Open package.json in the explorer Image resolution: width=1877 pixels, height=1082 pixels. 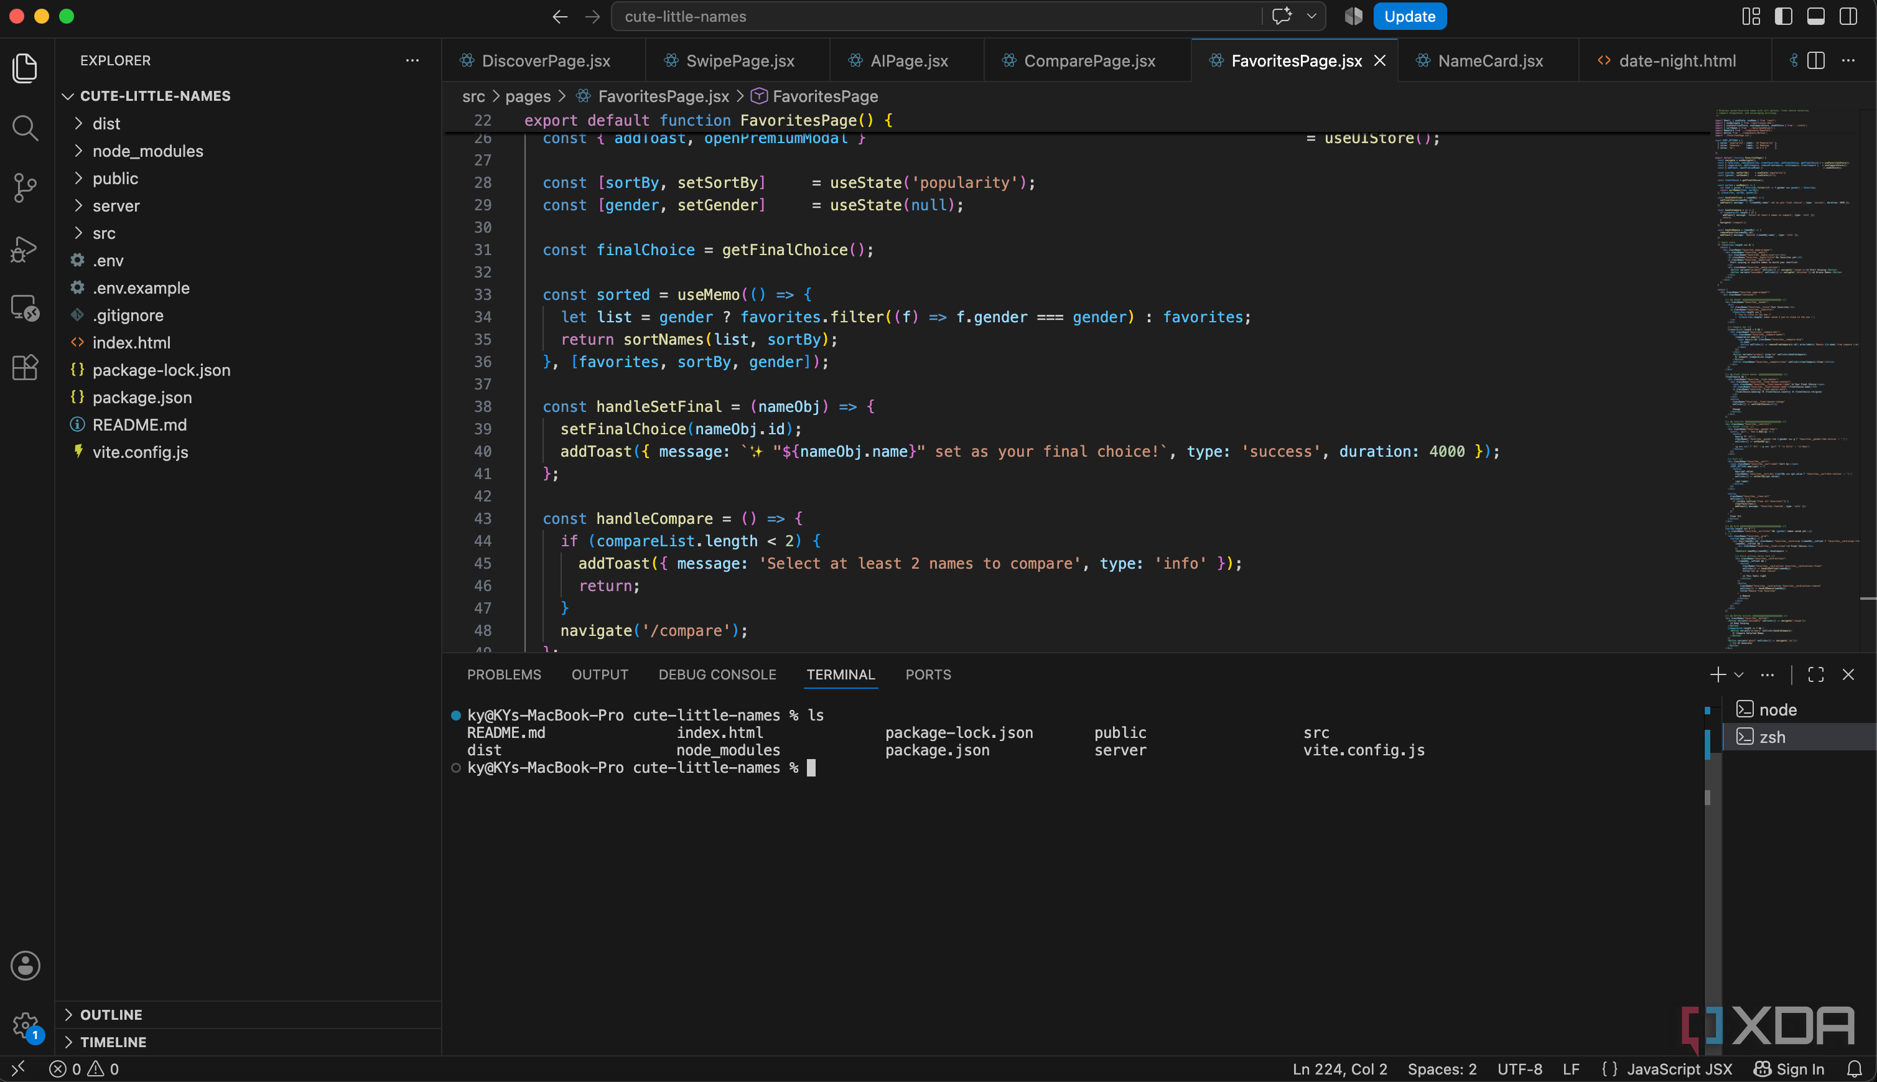coord(249,398)
